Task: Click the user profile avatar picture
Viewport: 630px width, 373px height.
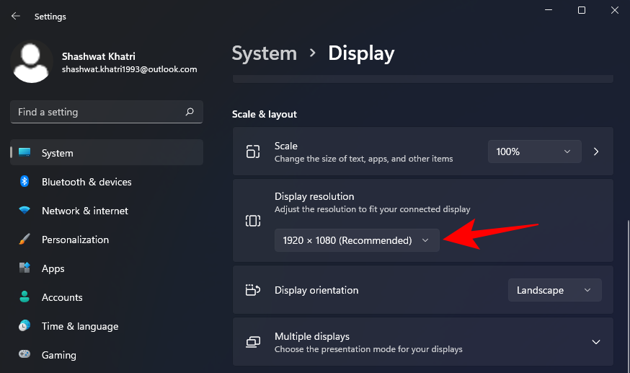Action: 32,62
